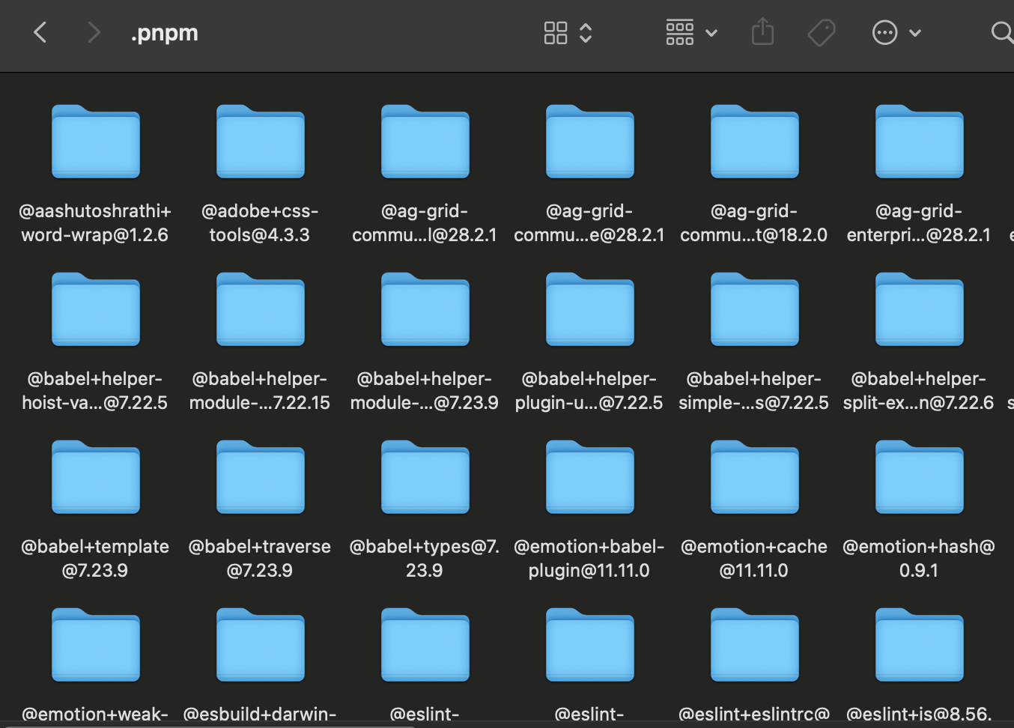Select the @ag-grid-commu...t@18.2.0 folder icon
The image size is (1014, 728).
click(x=755, y=142)
